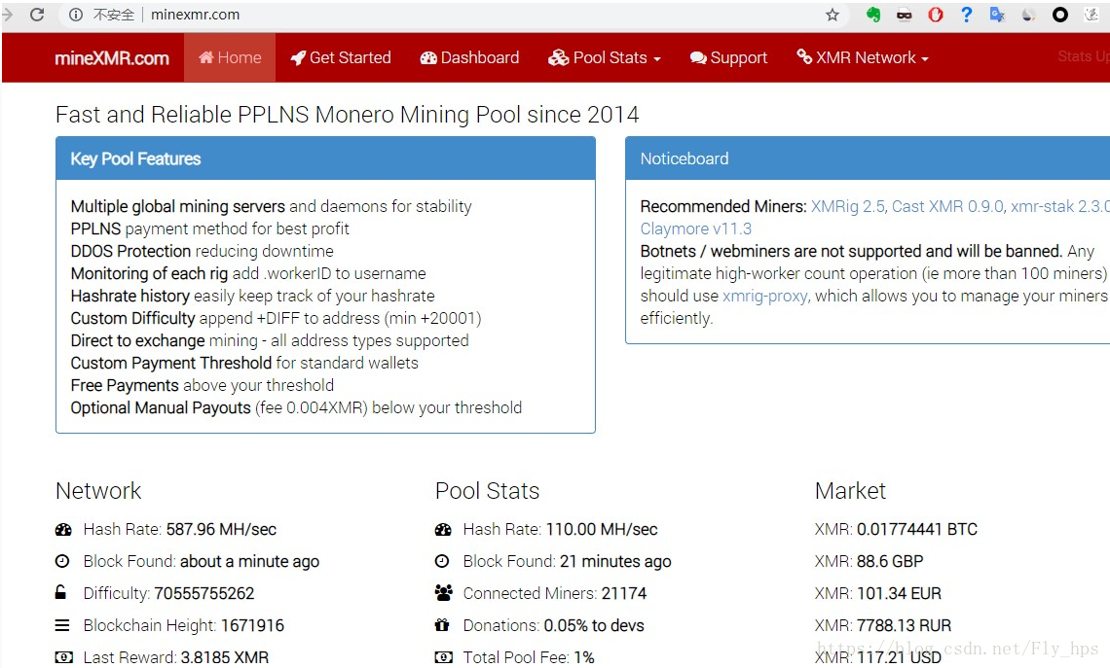Click Connected Miners value 21174
Screen dimensions: 1110x668
624,593
